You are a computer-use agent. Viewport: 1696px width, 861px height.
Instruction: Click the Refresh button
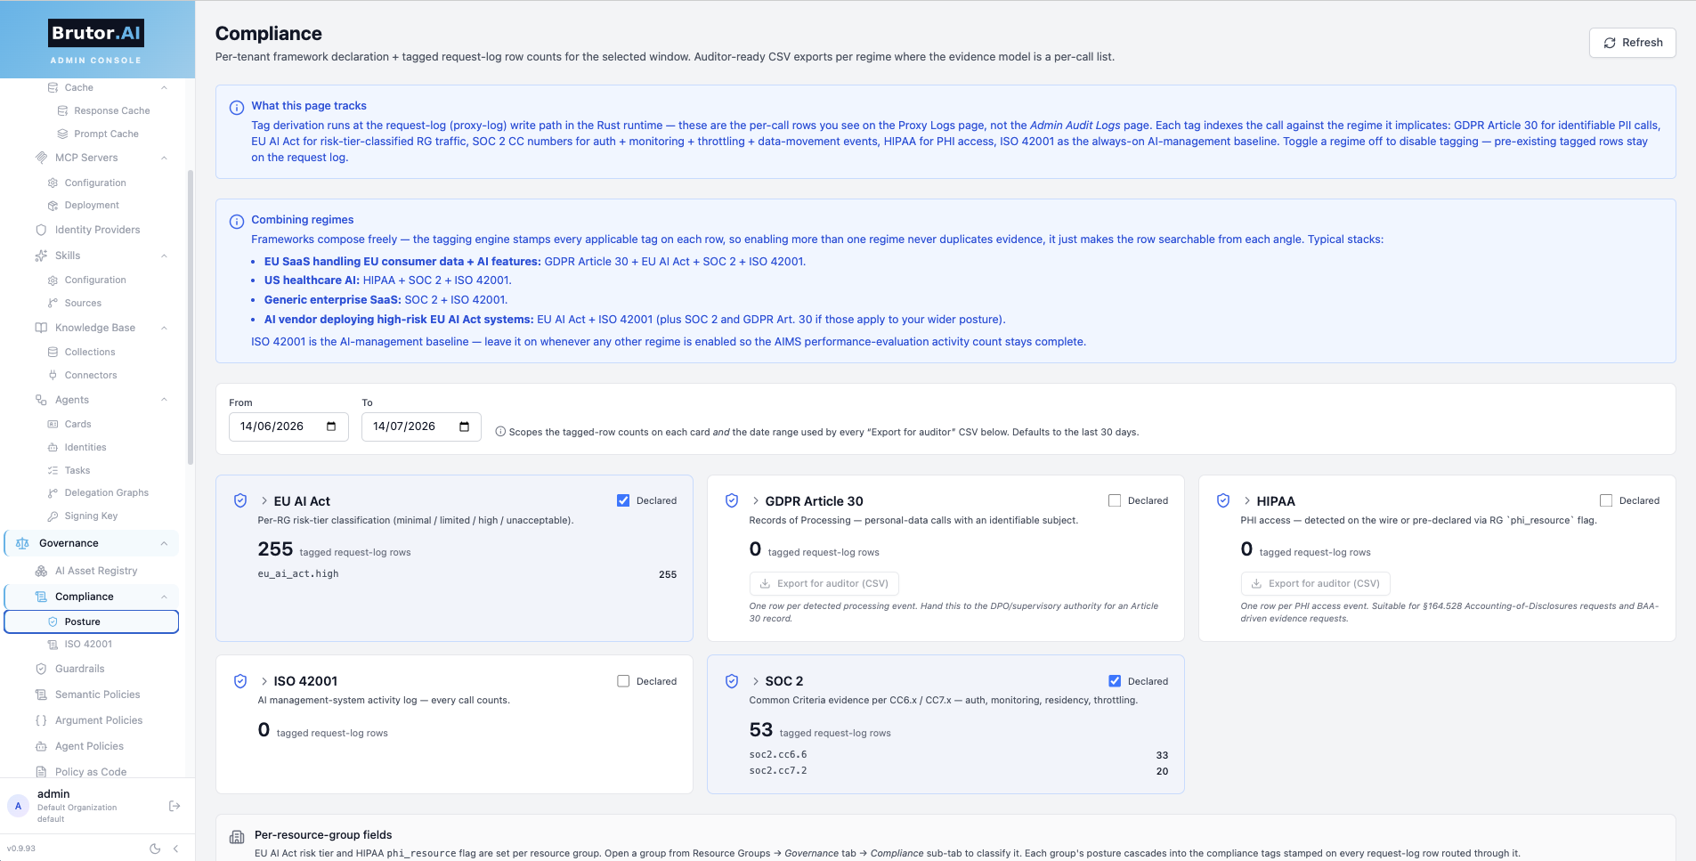tap(1632, 43)
